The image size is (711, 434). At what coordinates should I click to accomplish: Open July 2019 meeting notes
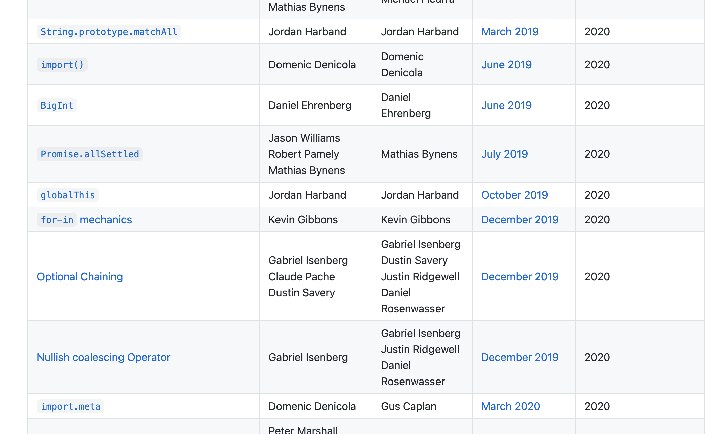point(504,154)
